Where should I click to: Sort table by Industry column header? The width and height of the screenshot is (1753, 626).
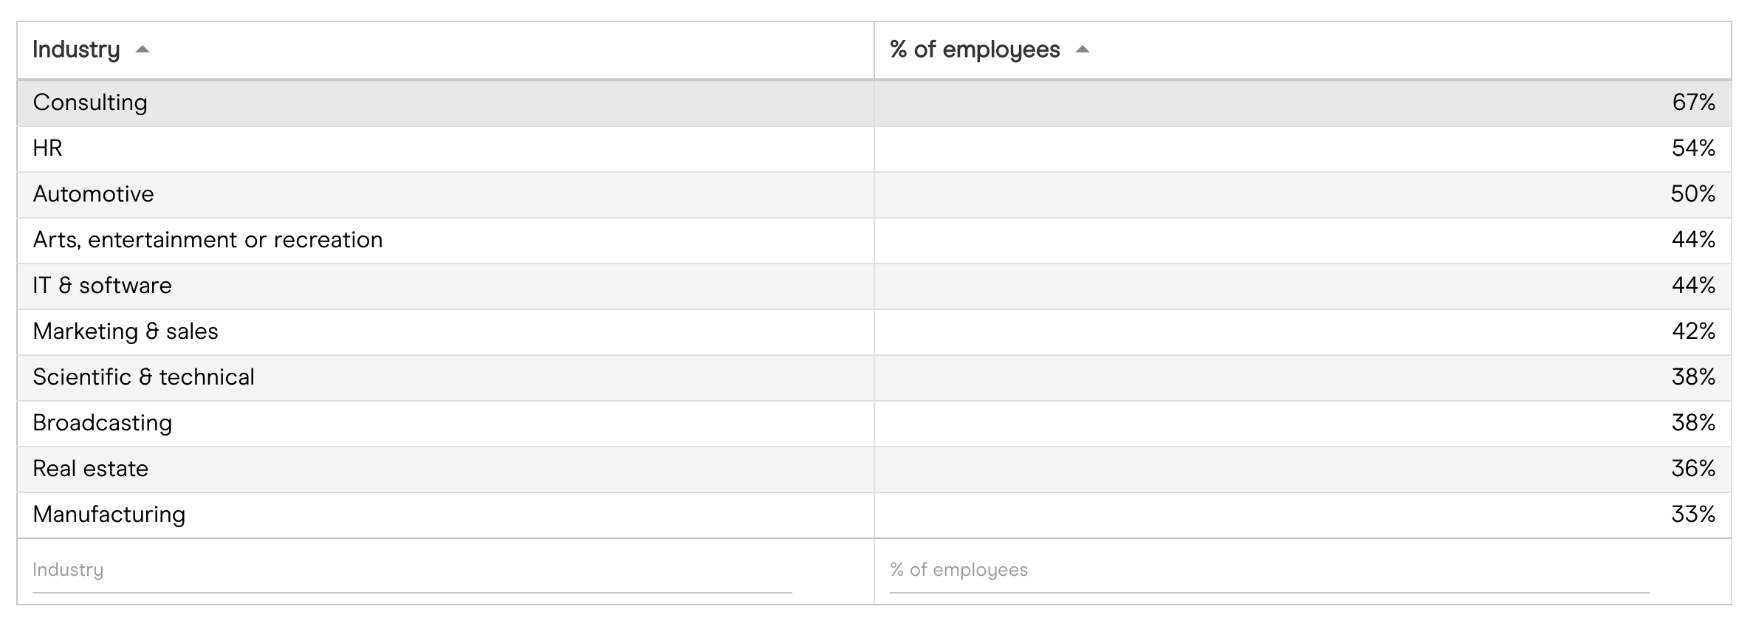point(76,50)
